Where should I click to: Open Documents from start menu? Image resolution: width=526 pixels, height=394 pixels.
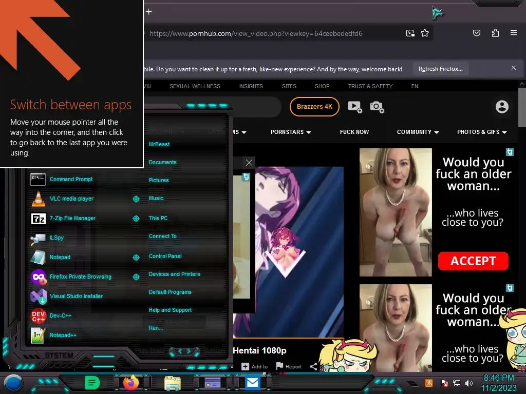162,162
